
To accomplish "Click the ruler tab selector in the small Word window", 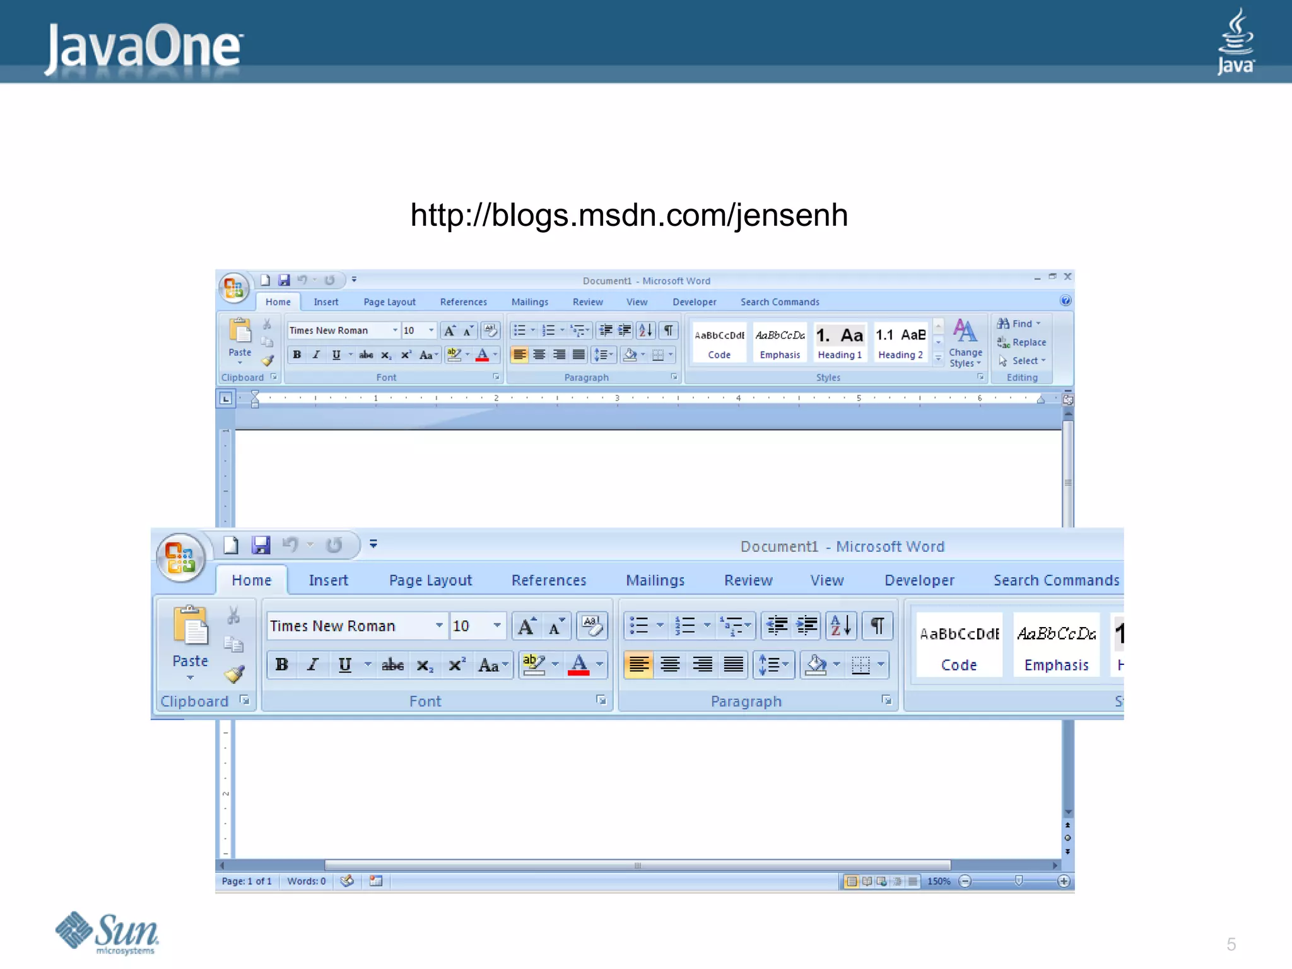I will pos(226,399).
